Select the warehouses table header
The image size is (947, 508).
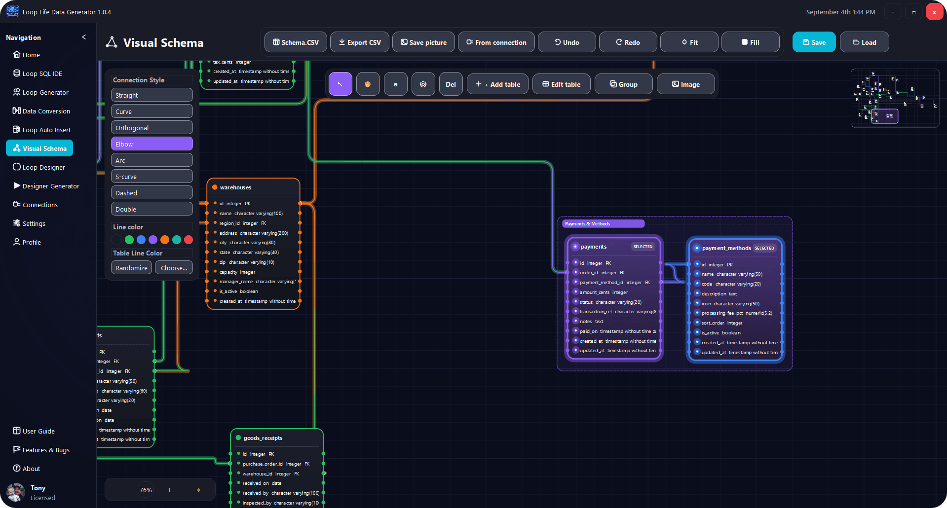tap(254, 187)
